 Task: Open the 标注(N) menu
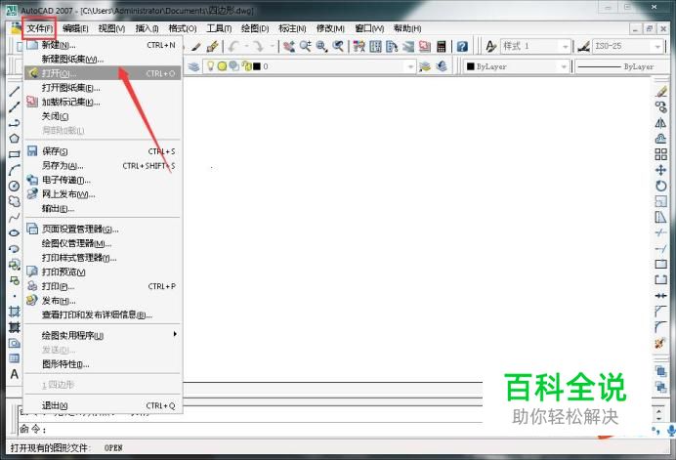click(x=292, y=28)
